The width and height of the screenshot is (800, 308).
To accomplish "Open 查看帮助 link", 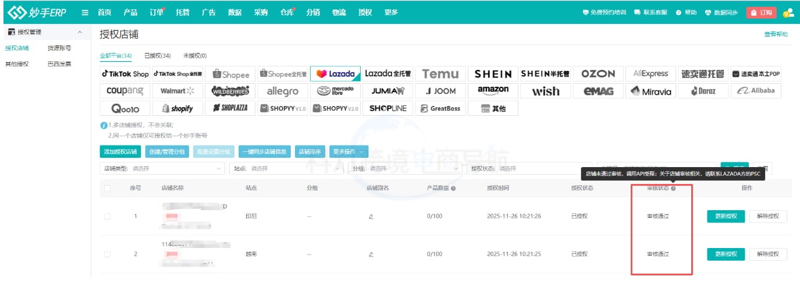I will 776,34.
